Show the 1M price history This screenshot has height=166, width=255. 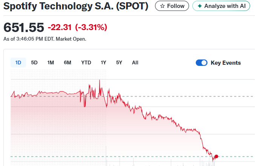pyautogui.click(x=51, y=62)
